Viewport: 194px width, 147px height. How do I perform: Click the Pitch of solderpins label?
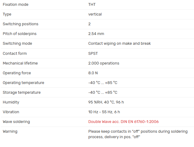(x=20, y=34)
